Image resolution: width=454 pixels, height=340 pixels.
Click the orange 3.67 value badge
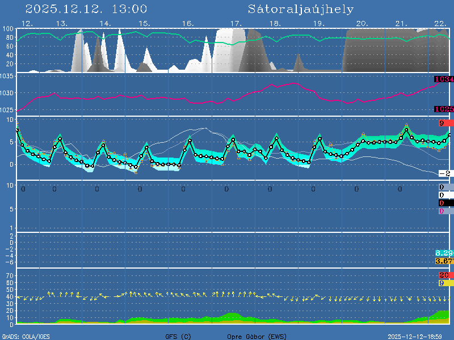tap(444, 261)
